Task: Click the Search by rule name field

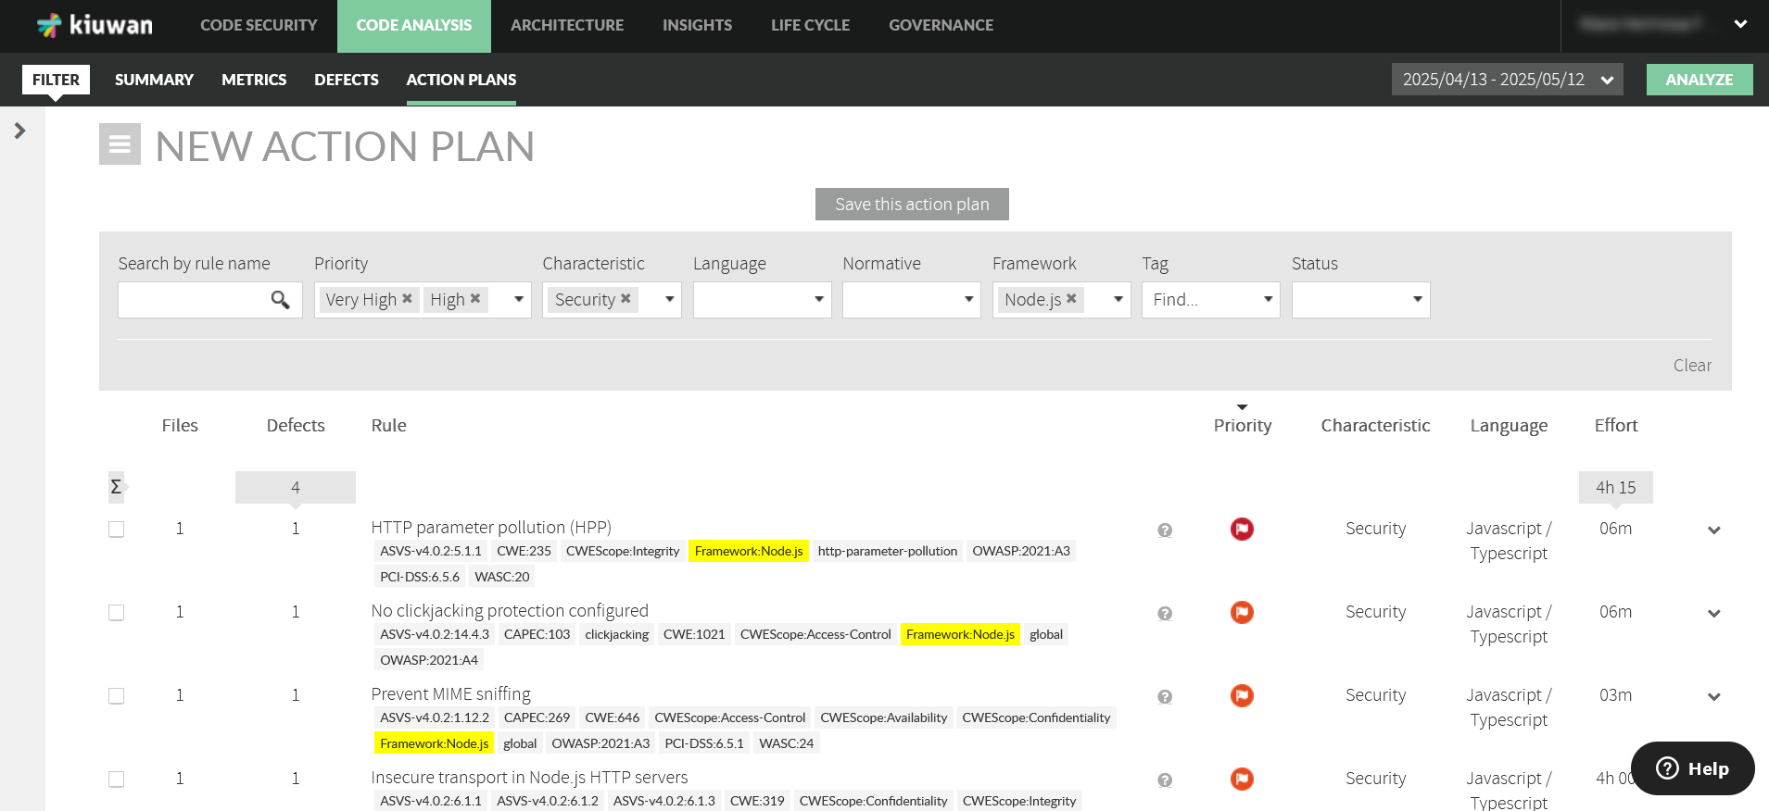Action: point(209,299)
